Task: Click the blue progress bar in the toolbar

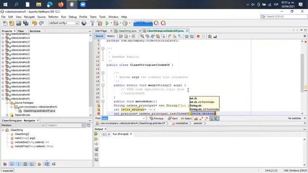Action: tap(143, 24)
